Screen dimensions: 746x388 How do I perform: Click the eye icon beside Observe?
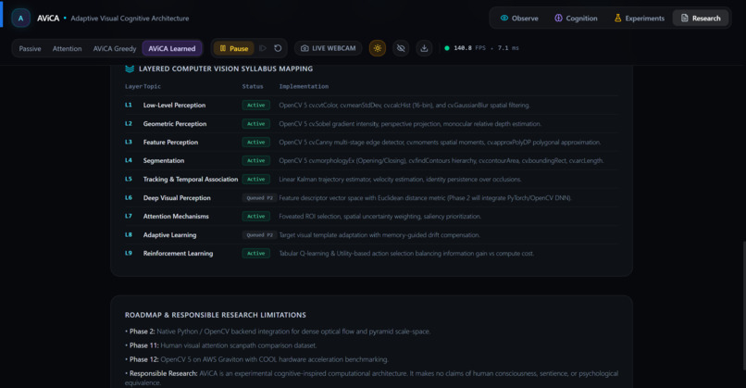tap(504, 19)
